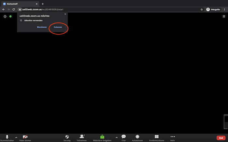This screenshot has height=142, width=228.
Task: Open the Mehr more options menu
Action: coord(173,136)
